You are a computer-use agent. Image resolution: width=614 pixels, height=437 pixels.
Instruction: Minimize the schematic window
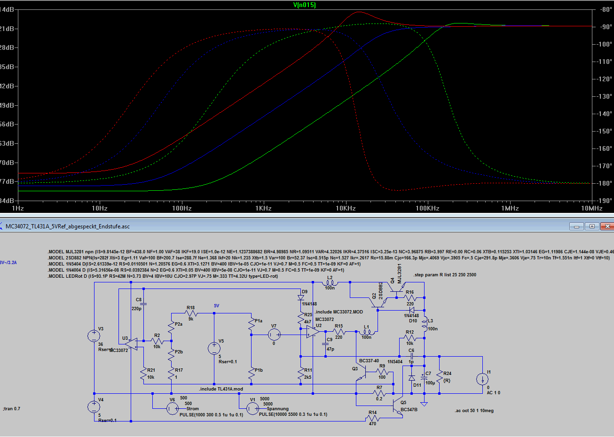(577, 226)
